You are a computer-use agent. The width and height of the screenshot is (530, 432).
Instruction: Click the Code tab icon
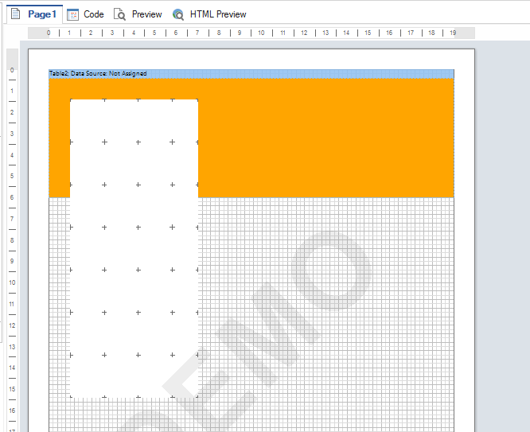pos(72,14)
